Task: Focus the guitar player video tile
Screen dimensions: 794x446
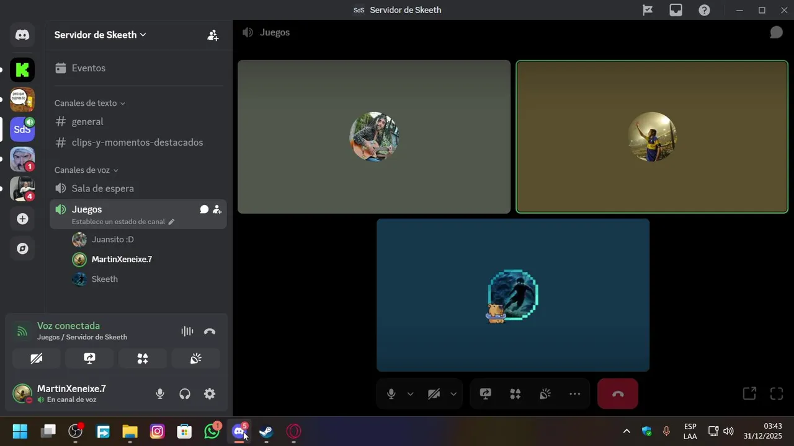Action: (x=374, y=137)
